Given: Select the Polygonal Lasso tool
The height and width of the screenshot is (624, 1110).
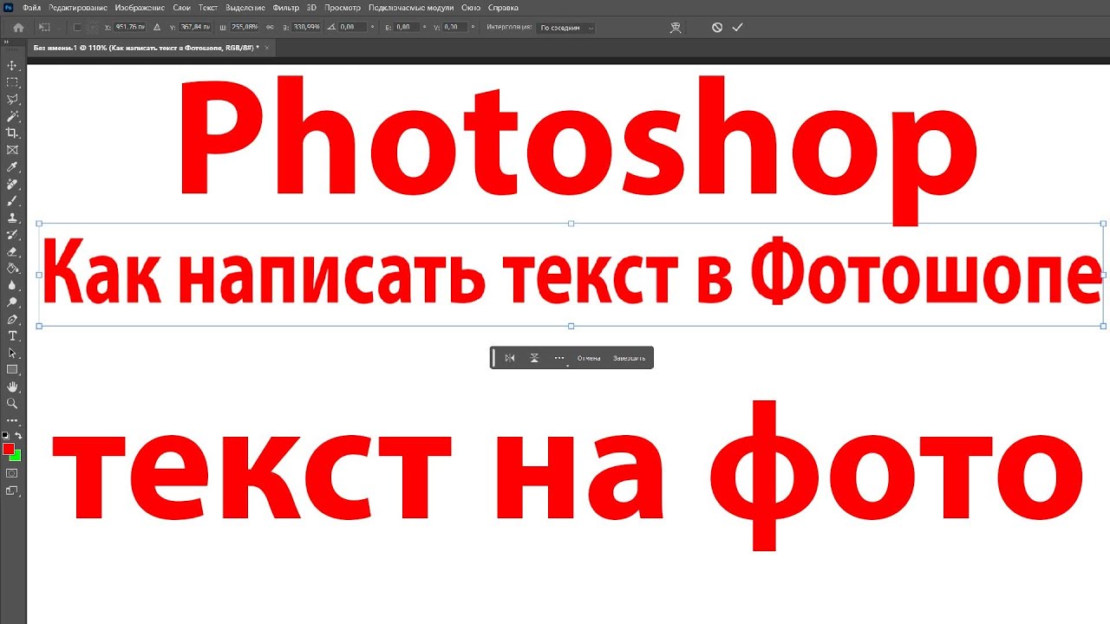Looking at the screenshot, I should click(x=12, y=99).
